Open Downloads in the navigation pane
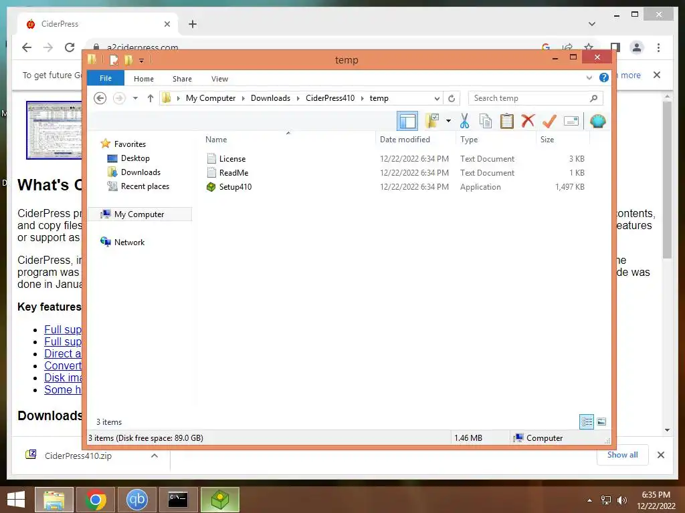This screenshot has width=685, height=513. tap(140, 172)
